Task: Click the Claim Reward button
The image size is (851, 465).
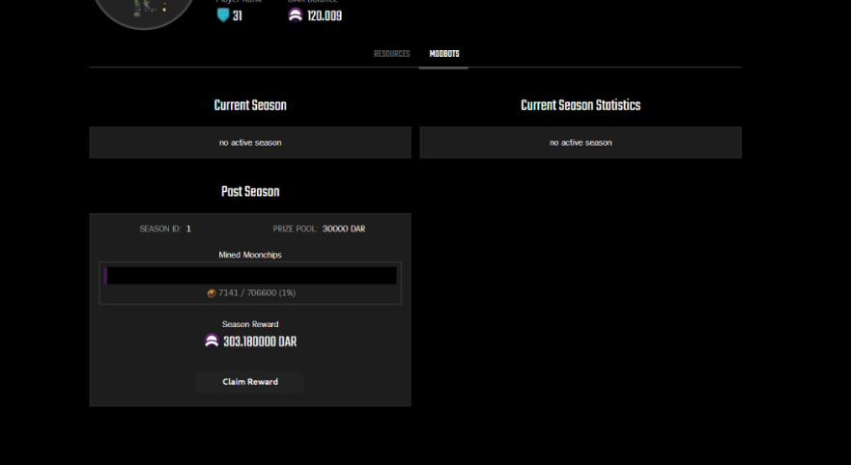Action: point(250,381)
